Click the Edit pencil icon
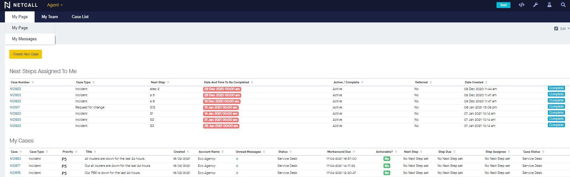Viewport: 570px width, 177px height. (556, 29)
